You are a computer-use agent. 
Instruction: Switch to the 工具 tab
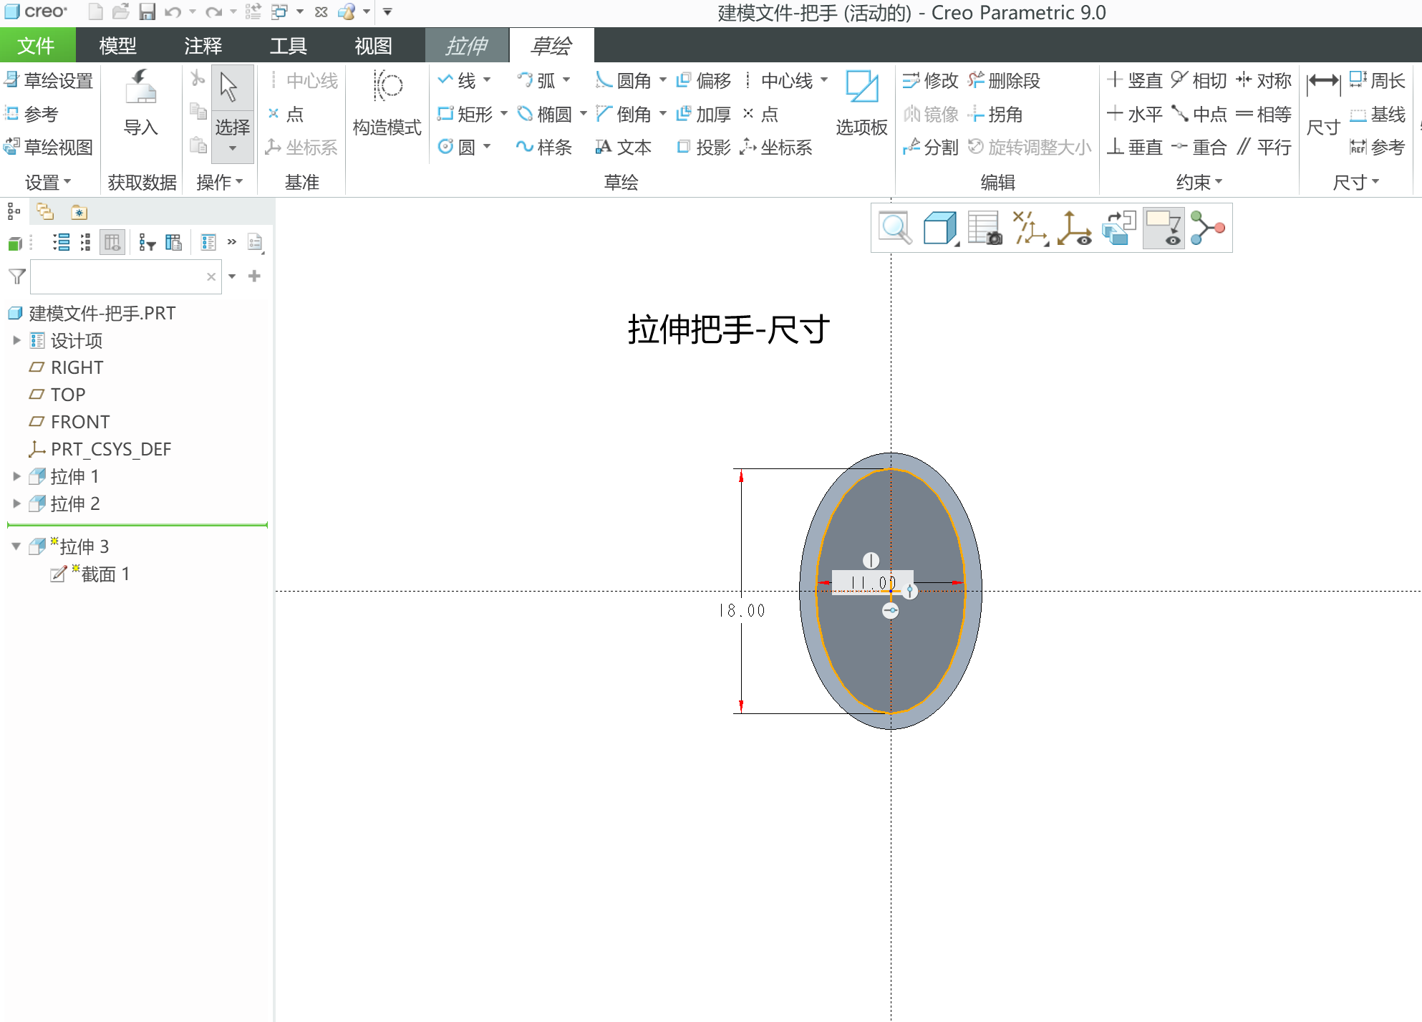[x=288, y=45]
